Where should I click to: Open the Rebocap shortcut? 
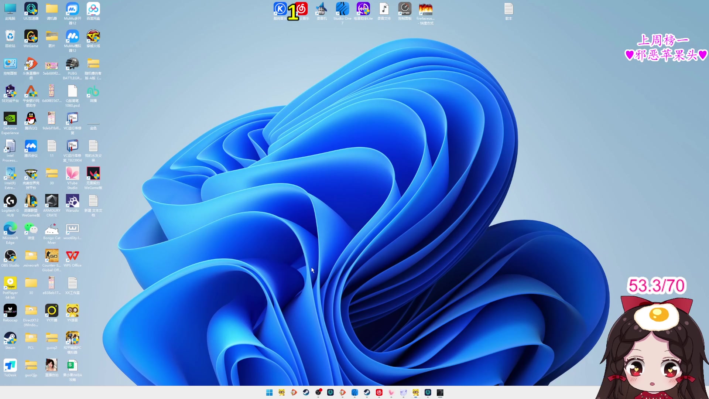click(10, 313)
